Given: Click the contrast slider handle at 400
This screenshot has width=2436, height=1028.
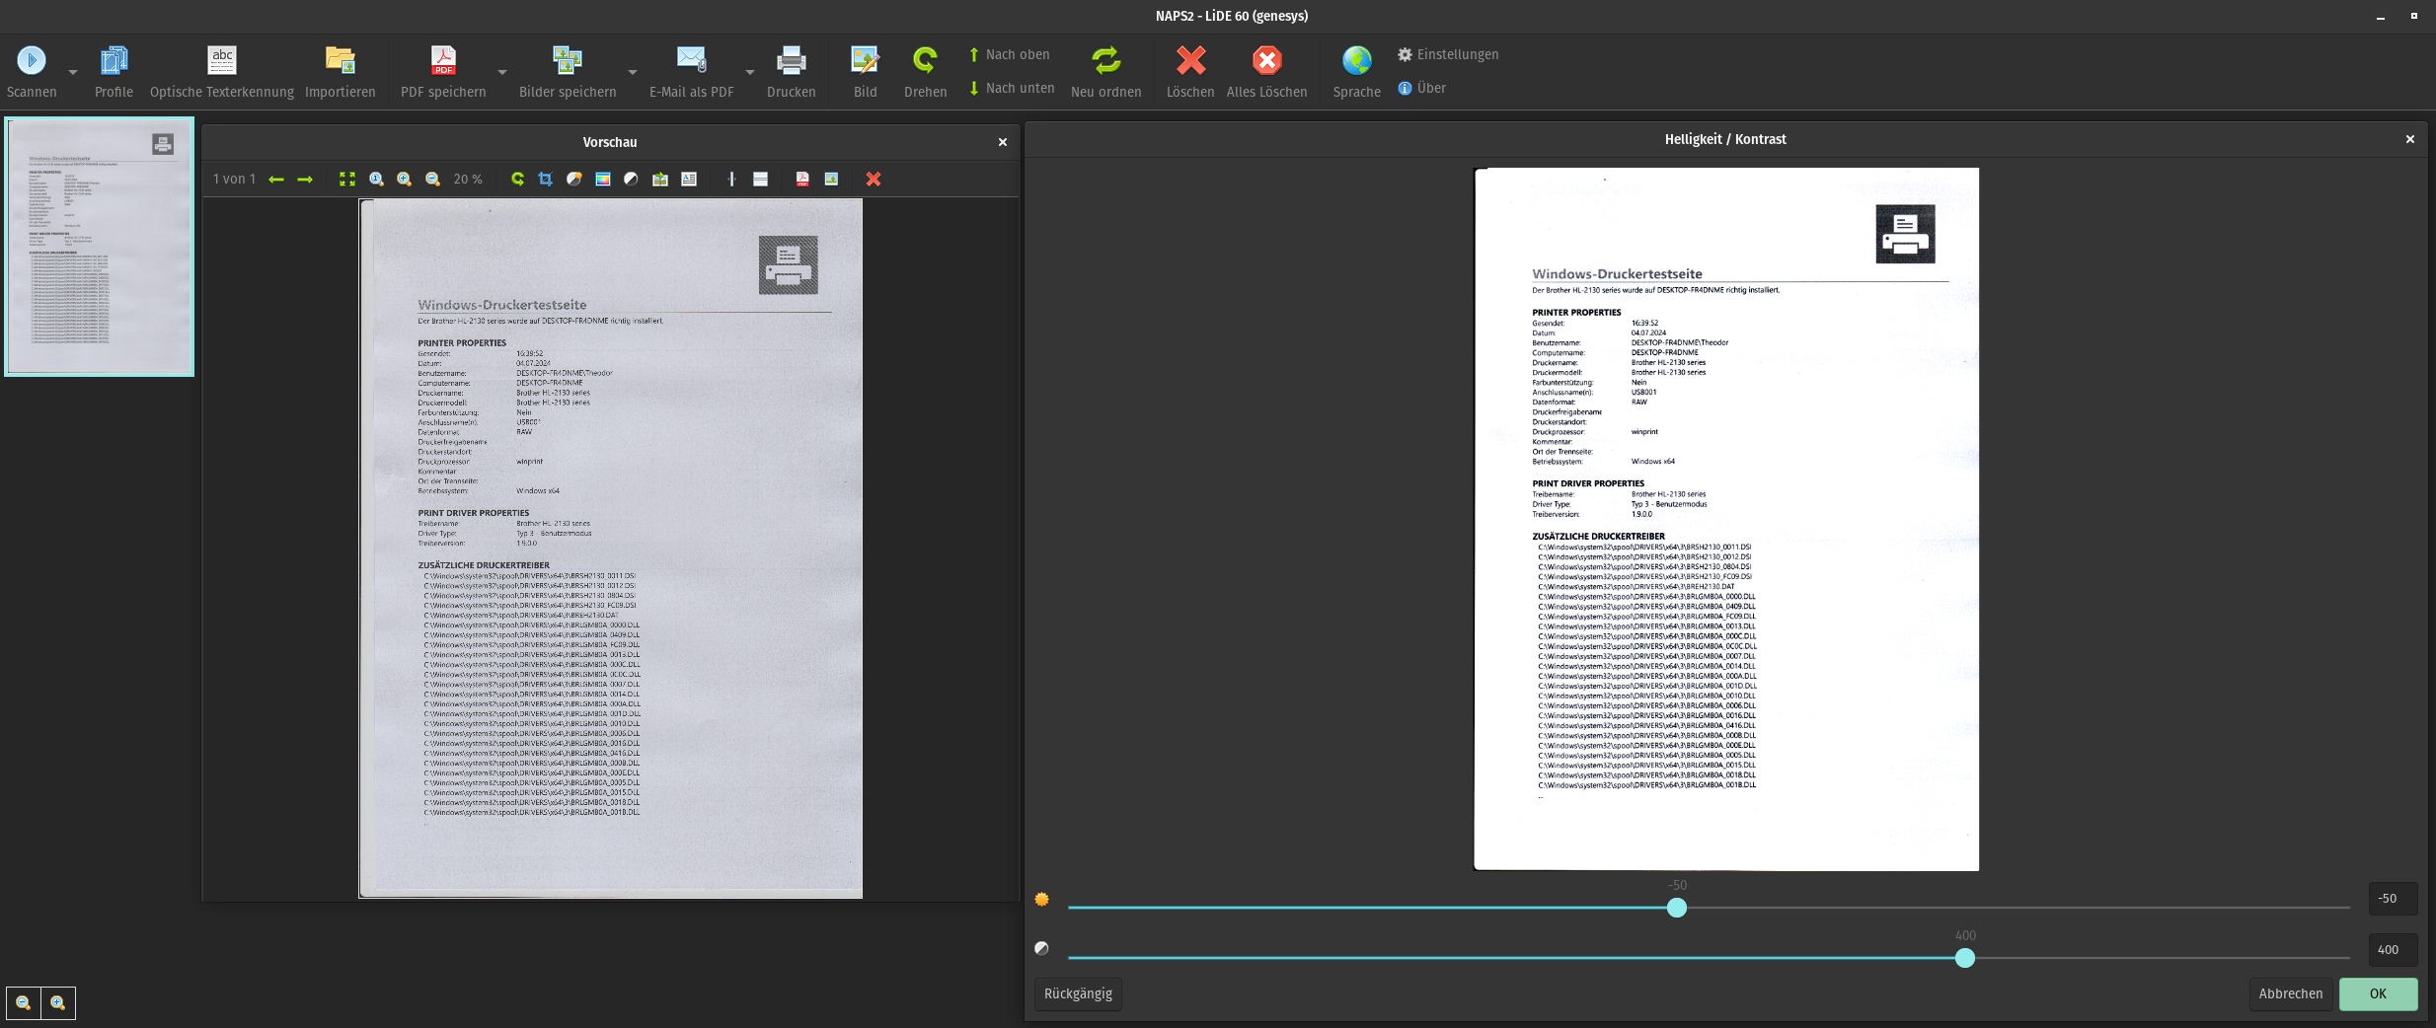Looking at the screenshot, I should 1965,958.
